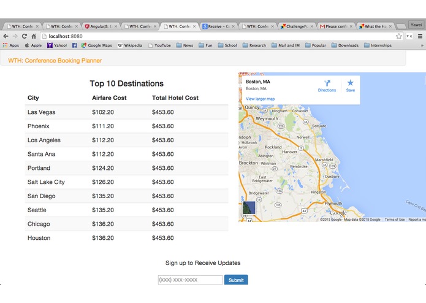The height and width of the screenshot is (303, 426).
Task: Click the San Diego city cell
Action: [41, 196]
